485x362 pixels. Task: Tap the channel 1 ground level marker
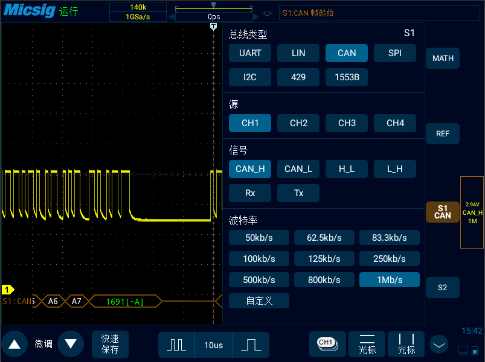[x=8, y=290]
